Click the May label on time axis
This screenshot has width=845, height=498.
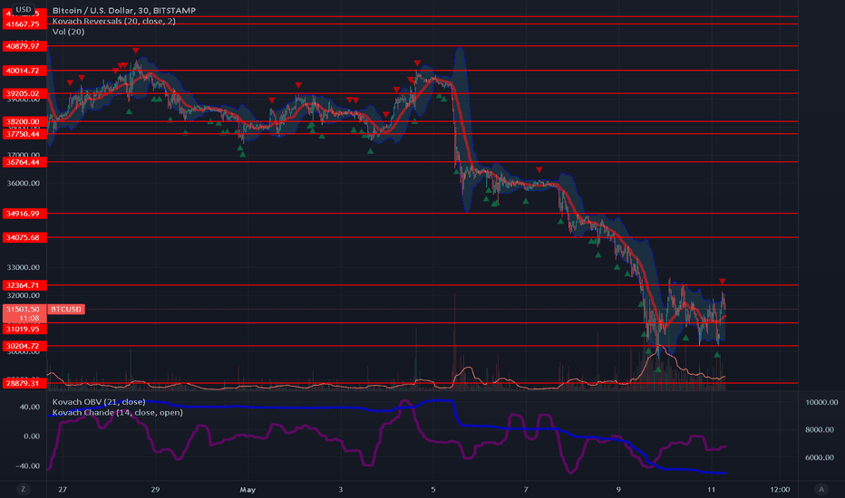pyautogui.click(x=248, y=489)
